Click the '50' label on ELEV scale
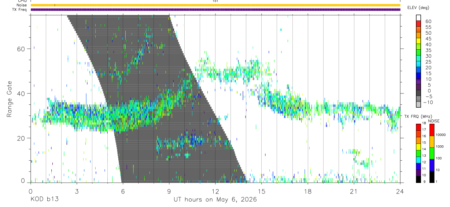The height and width of the screenshot is (207, 450). click(x=428, y=33)
